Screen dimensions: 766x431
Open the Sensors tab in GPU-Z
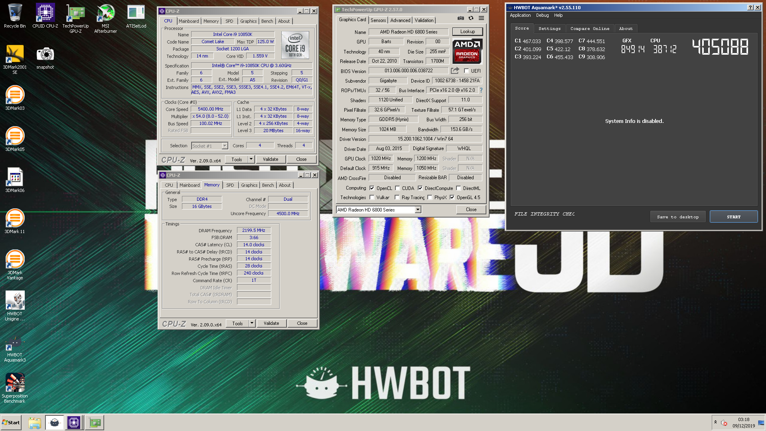378,20
